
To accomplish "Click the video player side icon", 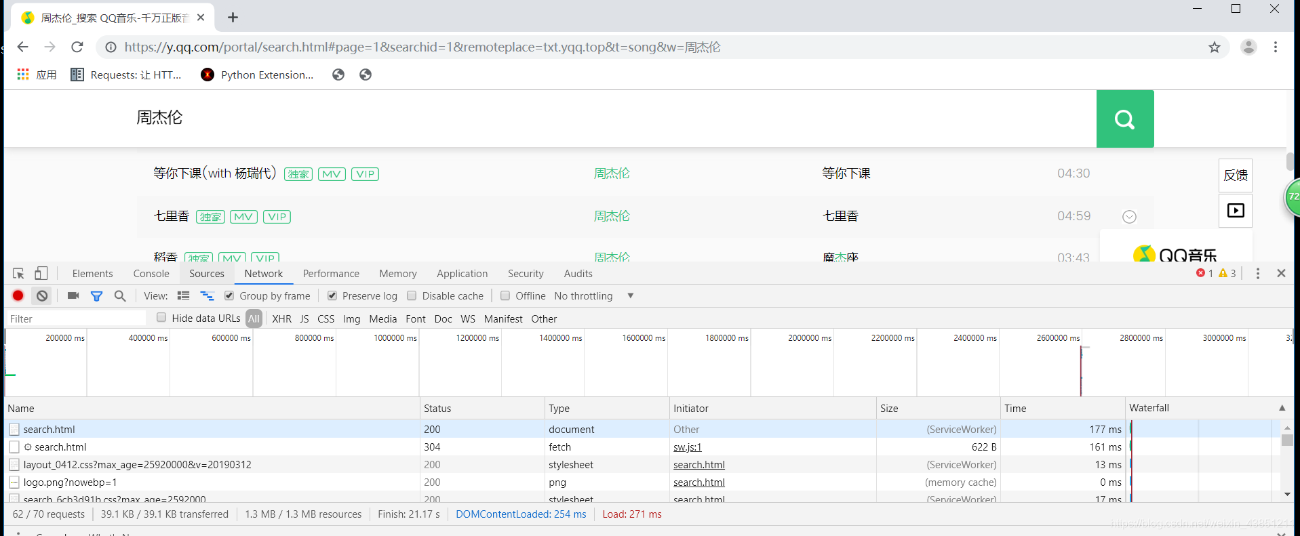I will (x=1236, y=211).
